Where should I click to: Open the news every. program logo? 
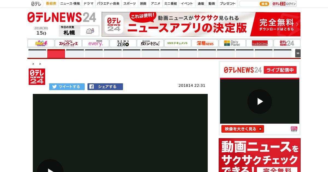96,43
